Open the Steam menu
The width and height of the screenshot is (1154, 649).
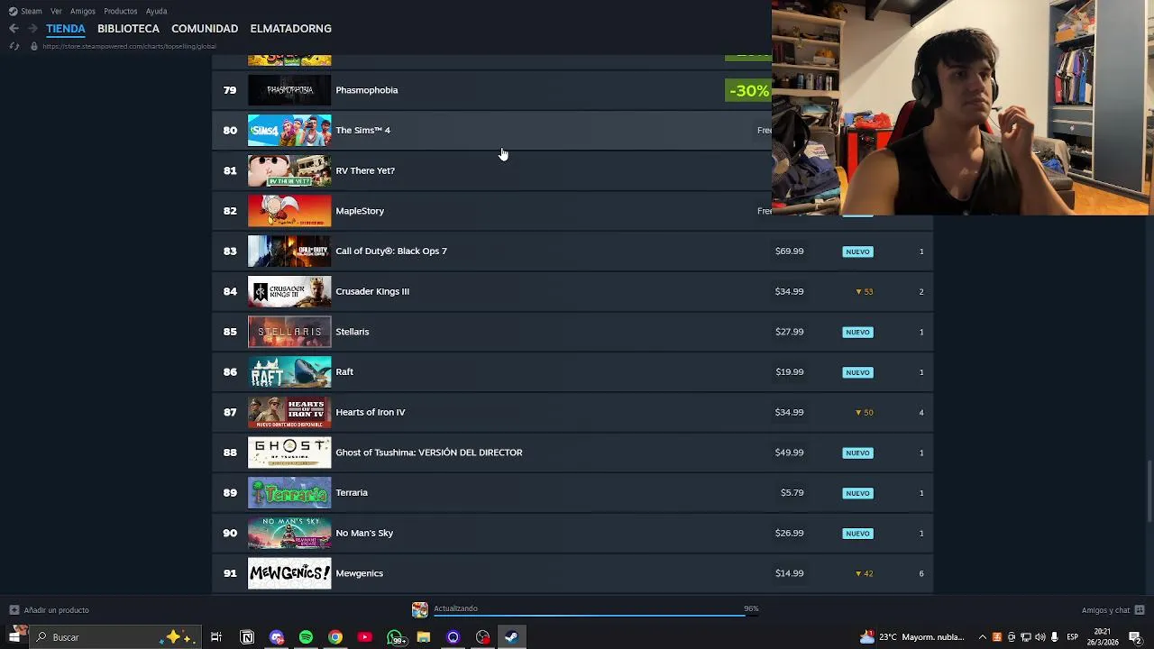pyautogui.click(x=32, y=11)
